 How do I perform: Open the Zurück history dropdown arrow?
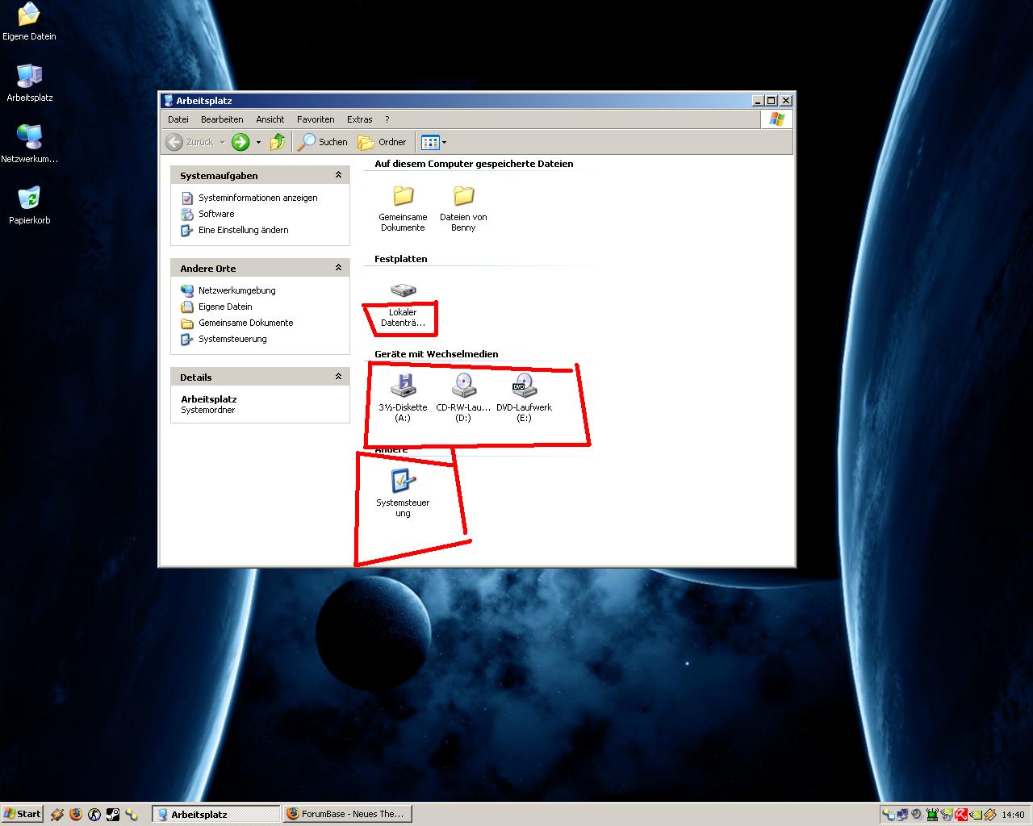222,142
